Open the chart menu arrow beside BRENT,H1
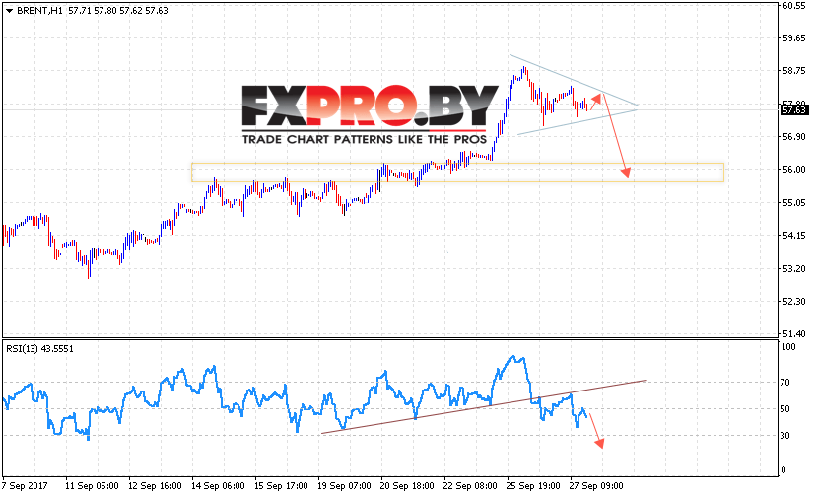This screenshot has height=497, width=817. pos(9,11)
